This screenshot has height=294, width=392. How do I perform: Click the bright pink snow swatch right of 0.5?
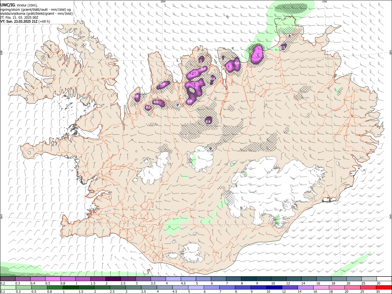[53, 279]
